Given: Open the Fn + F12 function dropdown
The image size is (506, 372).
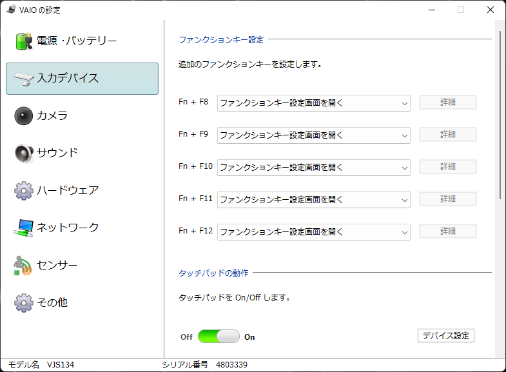Looking at the screenshot, I should [x=314, y=232].
